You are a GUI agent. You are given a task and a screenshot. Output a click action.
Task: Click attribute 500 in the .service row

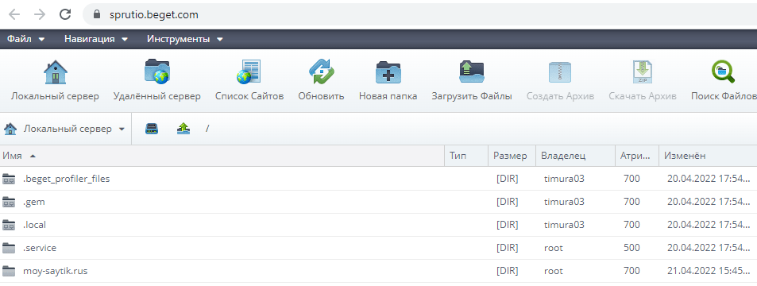coord(631,248)
